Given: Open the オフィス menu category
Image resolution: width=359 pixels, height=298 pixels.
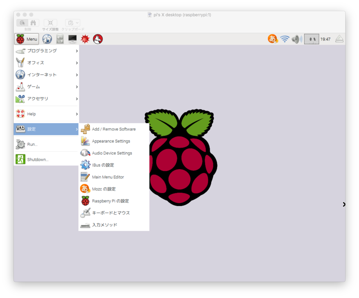Looking at the screenshot, I should (47, 63).
